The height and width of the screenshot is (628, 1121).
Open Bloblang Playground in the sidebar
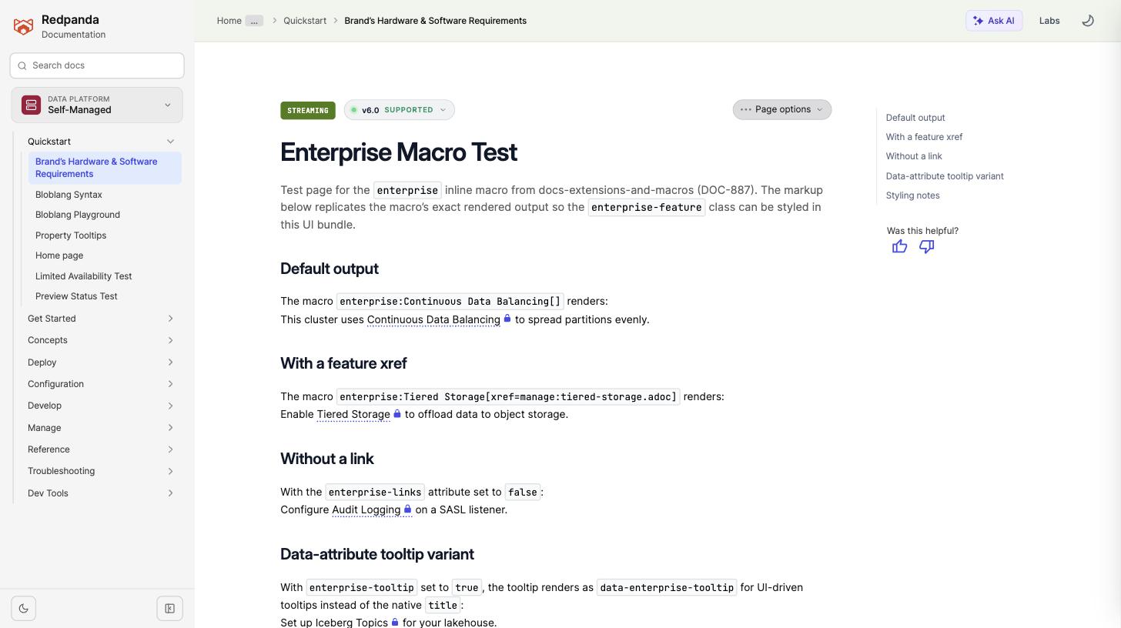pyautogui.click(x=78, y=215)
